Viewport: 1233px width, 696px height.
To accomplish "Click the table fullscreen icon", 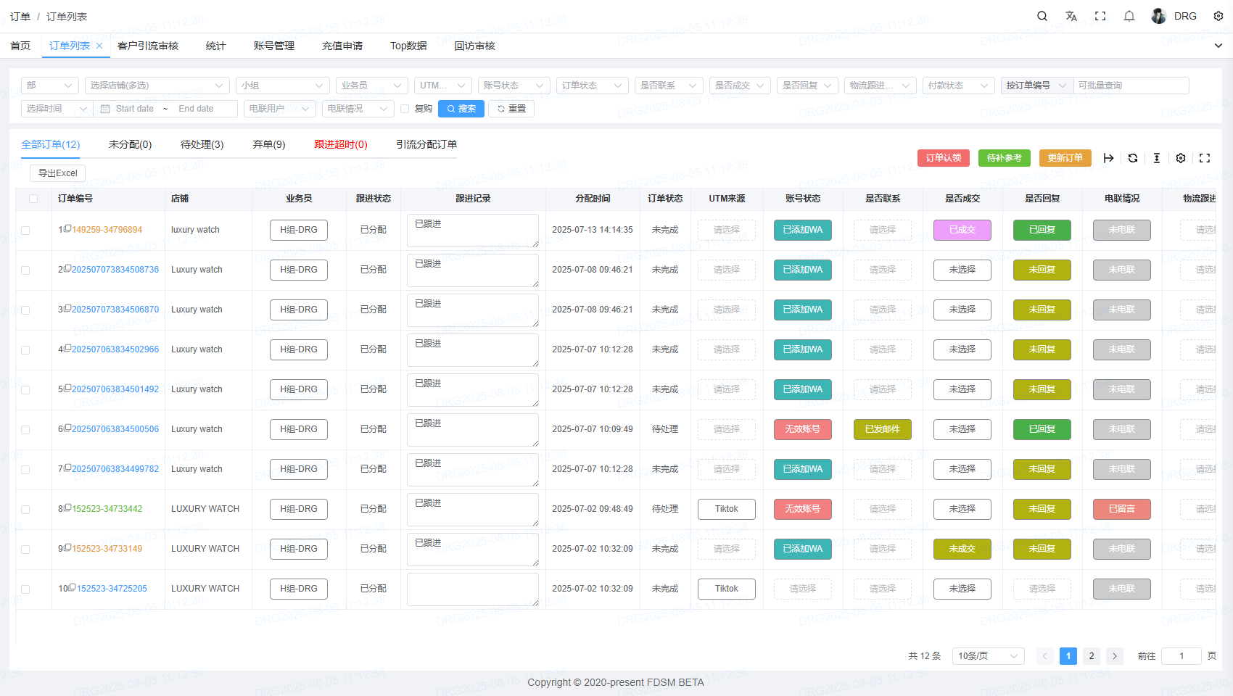I will 1205,158.
